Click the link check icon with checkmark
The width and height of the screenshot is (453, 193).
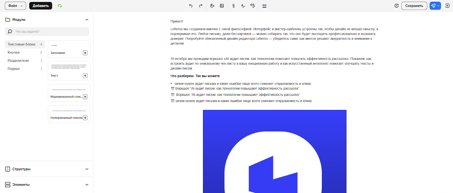click(x=253, y=6)
